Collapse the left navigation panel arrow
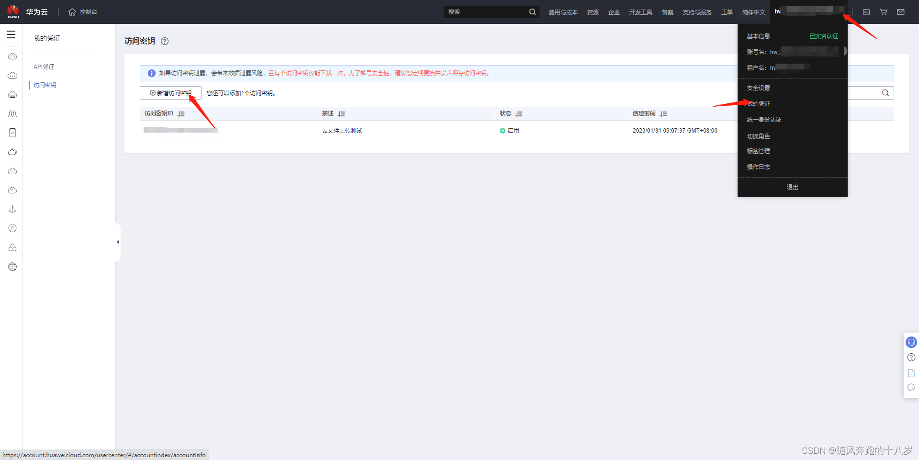 coord(118,242)
